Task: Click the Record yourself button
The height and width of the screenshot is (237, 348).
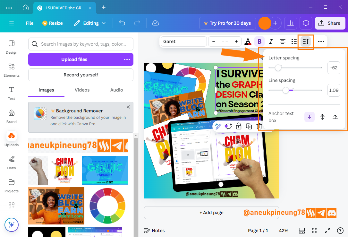Action: pyautogui.click(x=81, y=75)
